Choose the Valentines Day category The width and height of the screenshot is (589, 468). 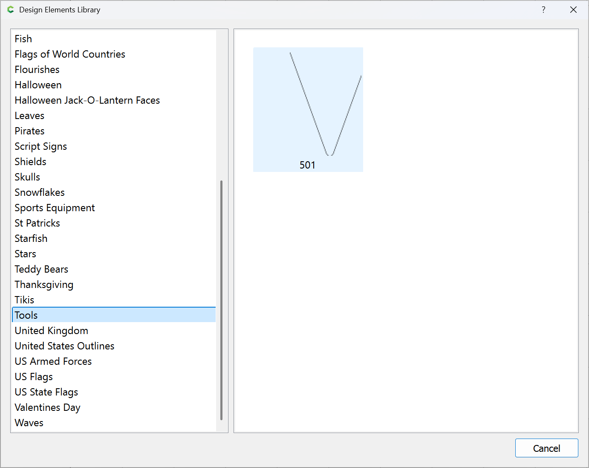[47, 407]
